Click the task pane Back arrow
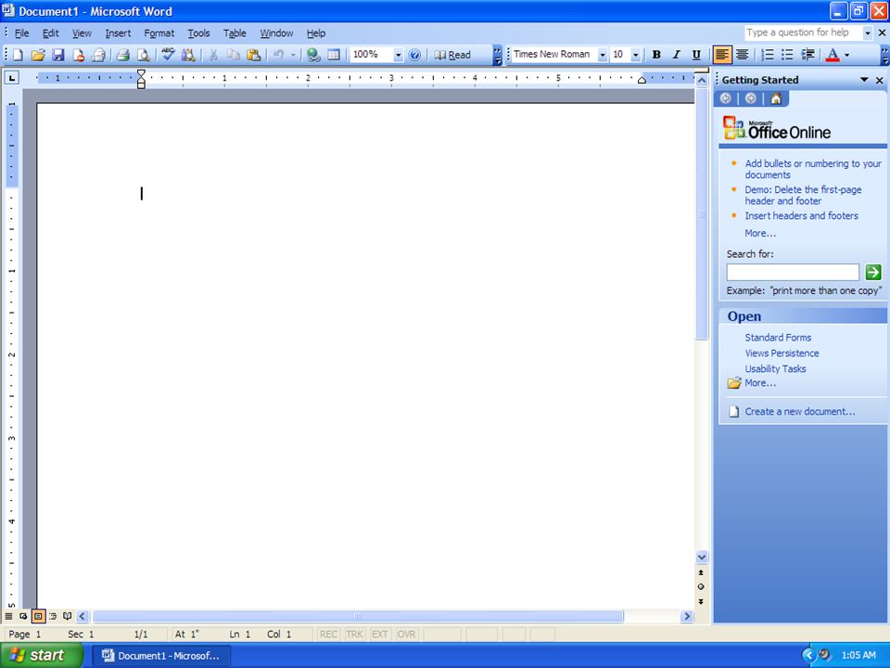The width and height of the screenshot is (890, 668). click(726, 99)
